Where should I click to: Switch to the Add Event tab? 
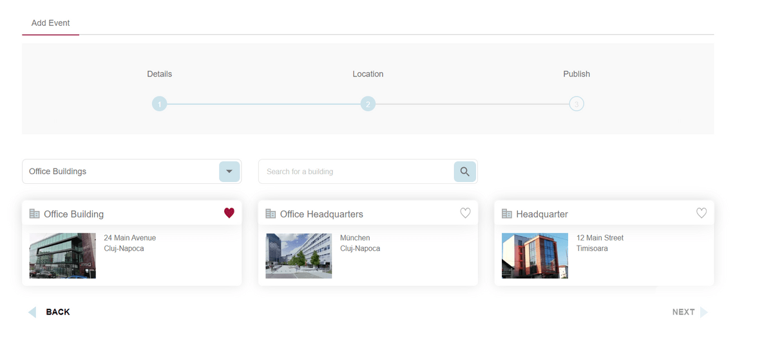tap(50, 23)
